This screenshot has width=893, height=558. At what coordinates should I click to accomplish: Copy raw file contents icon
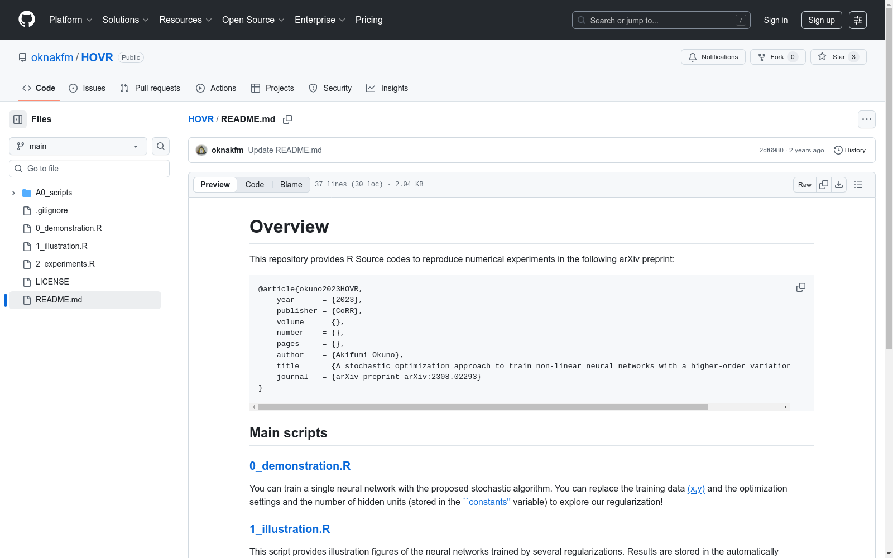tap(824, 185)
